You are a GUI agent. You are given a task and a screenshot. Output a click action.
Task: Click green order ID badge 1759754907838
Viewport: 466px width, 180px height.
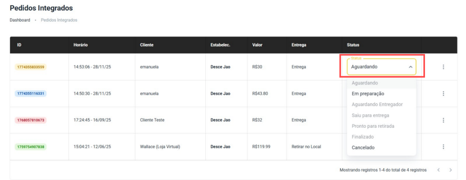pyautogui.click(x=31, y=147)
